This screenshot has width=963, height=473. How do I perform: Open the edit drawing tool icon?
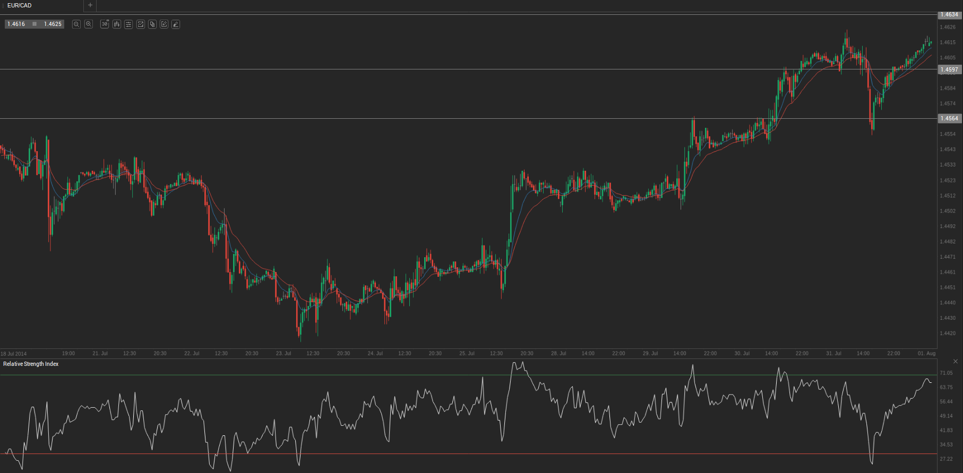(x=164, y=24)
